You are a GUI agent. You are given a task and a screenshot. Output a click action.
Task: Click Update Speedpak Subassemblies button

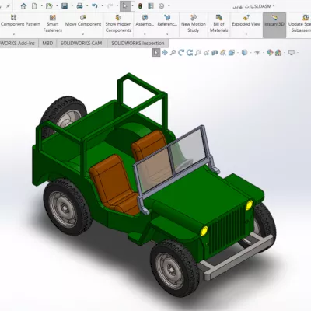(300, 23)
